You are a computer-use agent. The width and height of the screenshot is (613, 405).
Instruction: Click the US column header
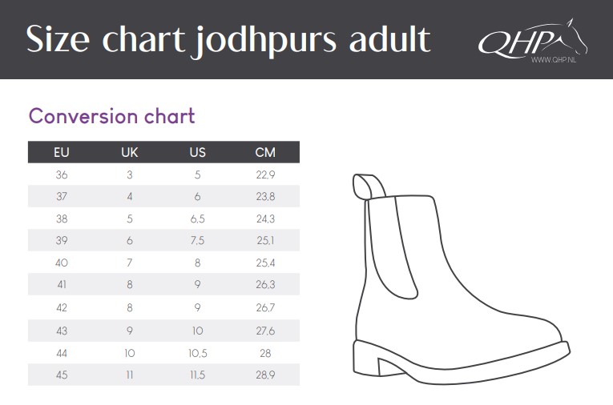(197, 152)
